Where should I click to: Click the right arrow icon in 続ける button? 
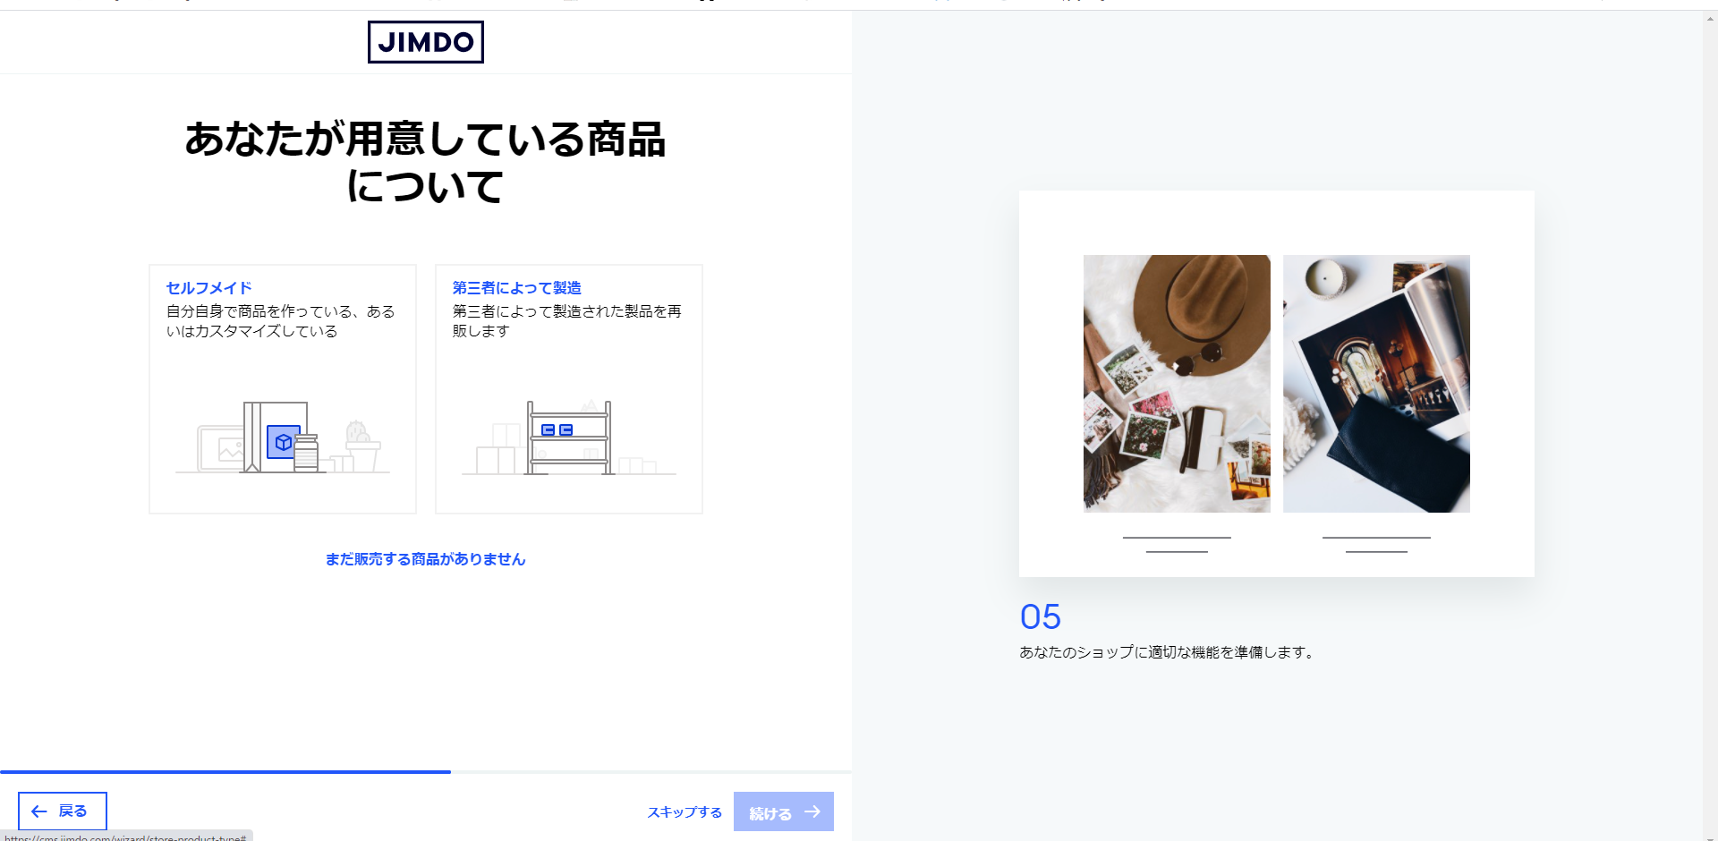click(812, 811)
